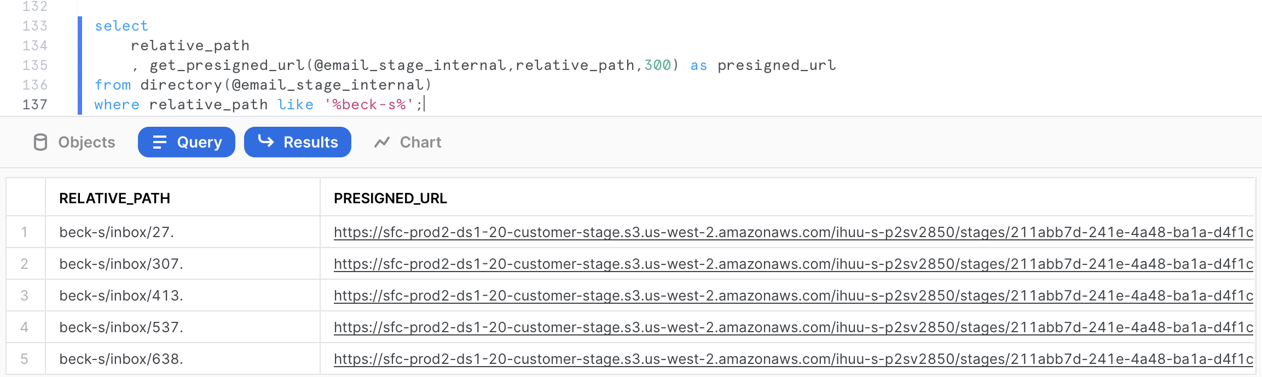Open presigned URL for beck-s/inbox/27.
Viewport: 1262px width, 377px height.
click(x=793, y=232)
